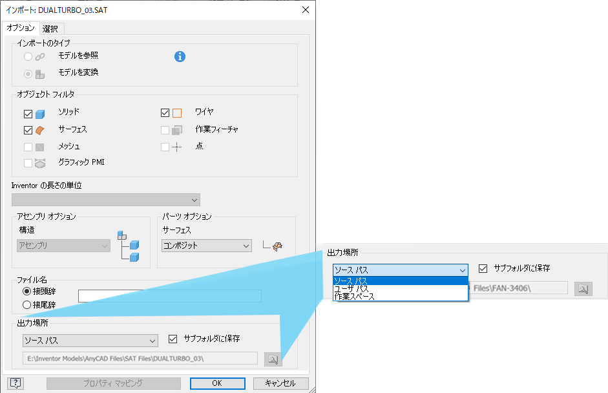Open the ソース パス dropdown in main dialog
This screenshot has height=393, width=608.
click(x=90, y=341)
